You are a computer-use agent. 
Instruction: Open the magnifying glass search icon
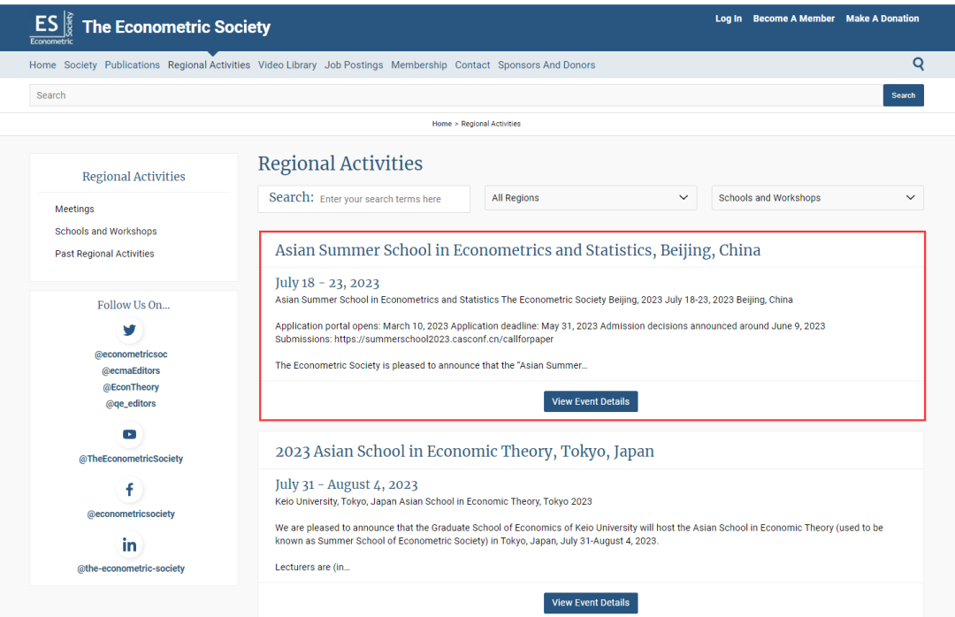918,64
